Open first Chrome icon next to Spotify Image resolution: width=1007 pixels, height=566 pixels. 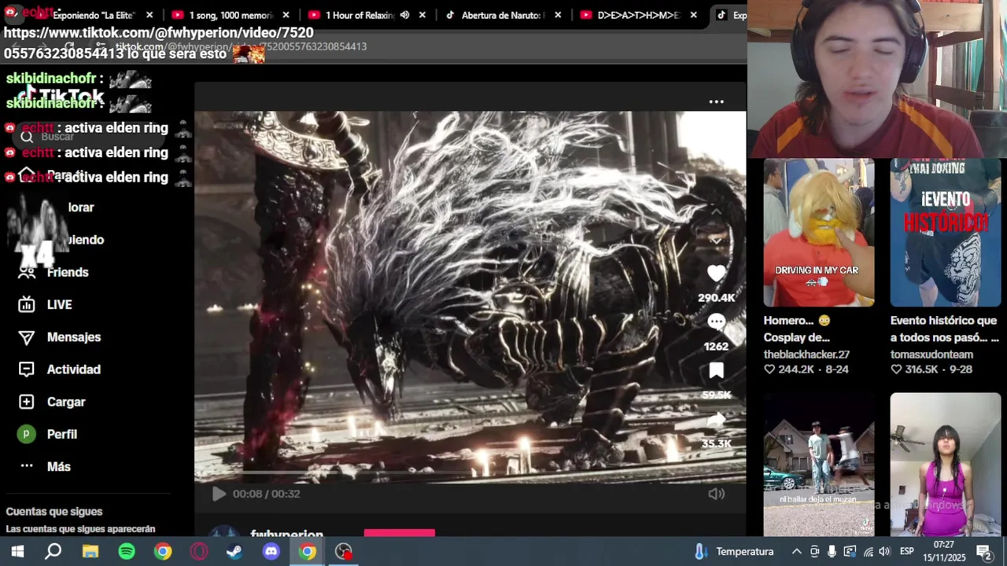pos(163,551)
